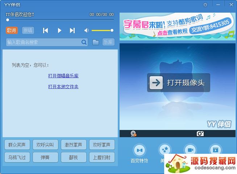Open the 打开本地文件夹 link
This screenshot has width=237, height=174.
coord(63,87)
